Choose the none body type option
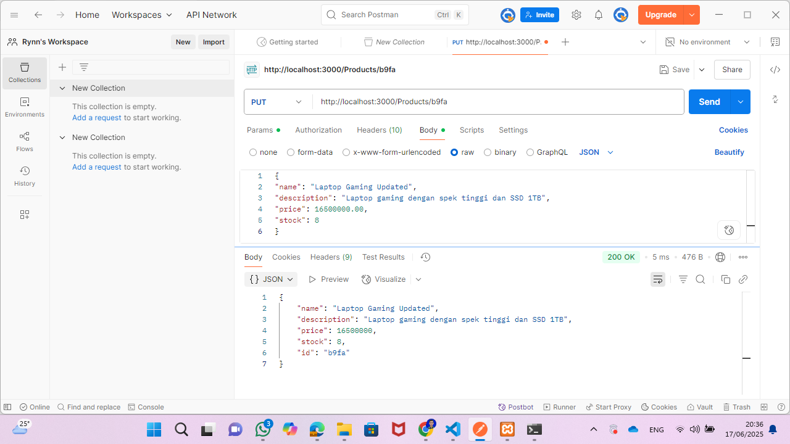The width and height of the screenshot is (790, 444). (x=253, y=152)
